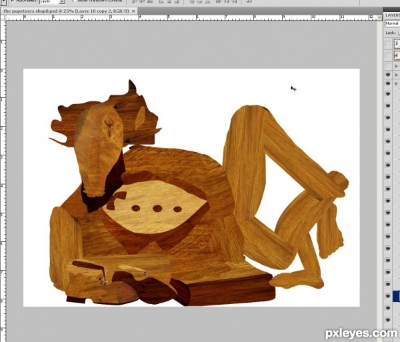
Task: Show the hidden collapsed layer group
Action: (x=388, y=66)
